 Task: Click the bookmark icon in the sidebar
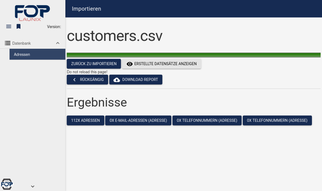coord(18,26)
